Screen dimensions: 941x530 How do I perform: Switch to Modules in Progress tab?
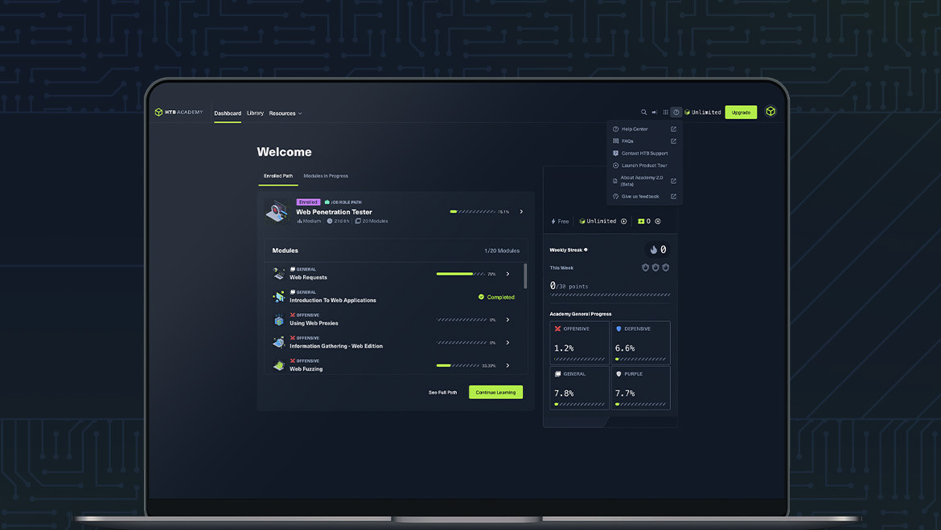coord(326,176)
